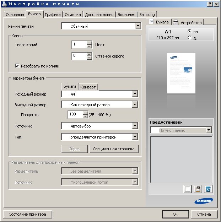Click the Сброс button
221x222 pixels.
(x=74, y=149)
